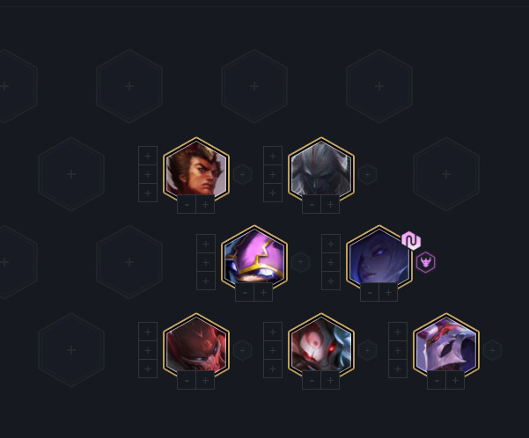Click small hexagon beside the purple-helmeted champion

[493, 350]
